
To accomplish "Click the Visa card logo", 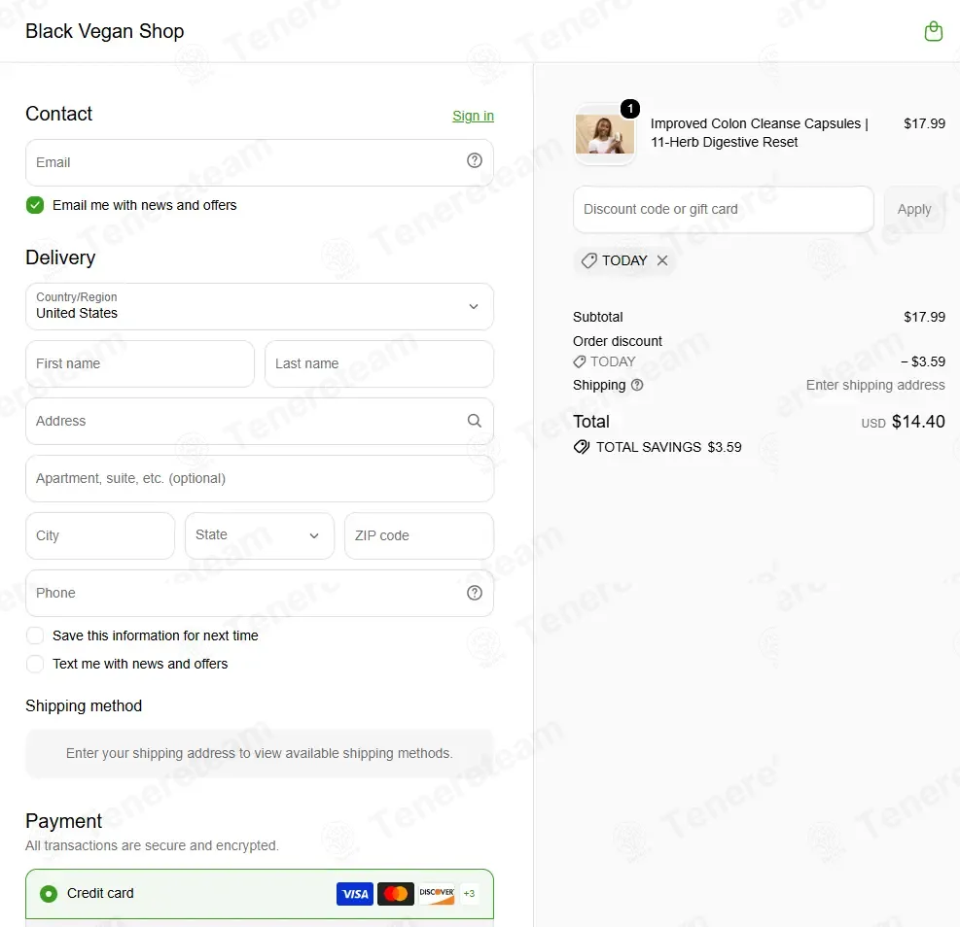I will pos(354,894).
